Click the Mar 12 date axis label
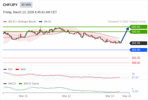148x100 pixels. pyautogui.click(x=66, y=96)
